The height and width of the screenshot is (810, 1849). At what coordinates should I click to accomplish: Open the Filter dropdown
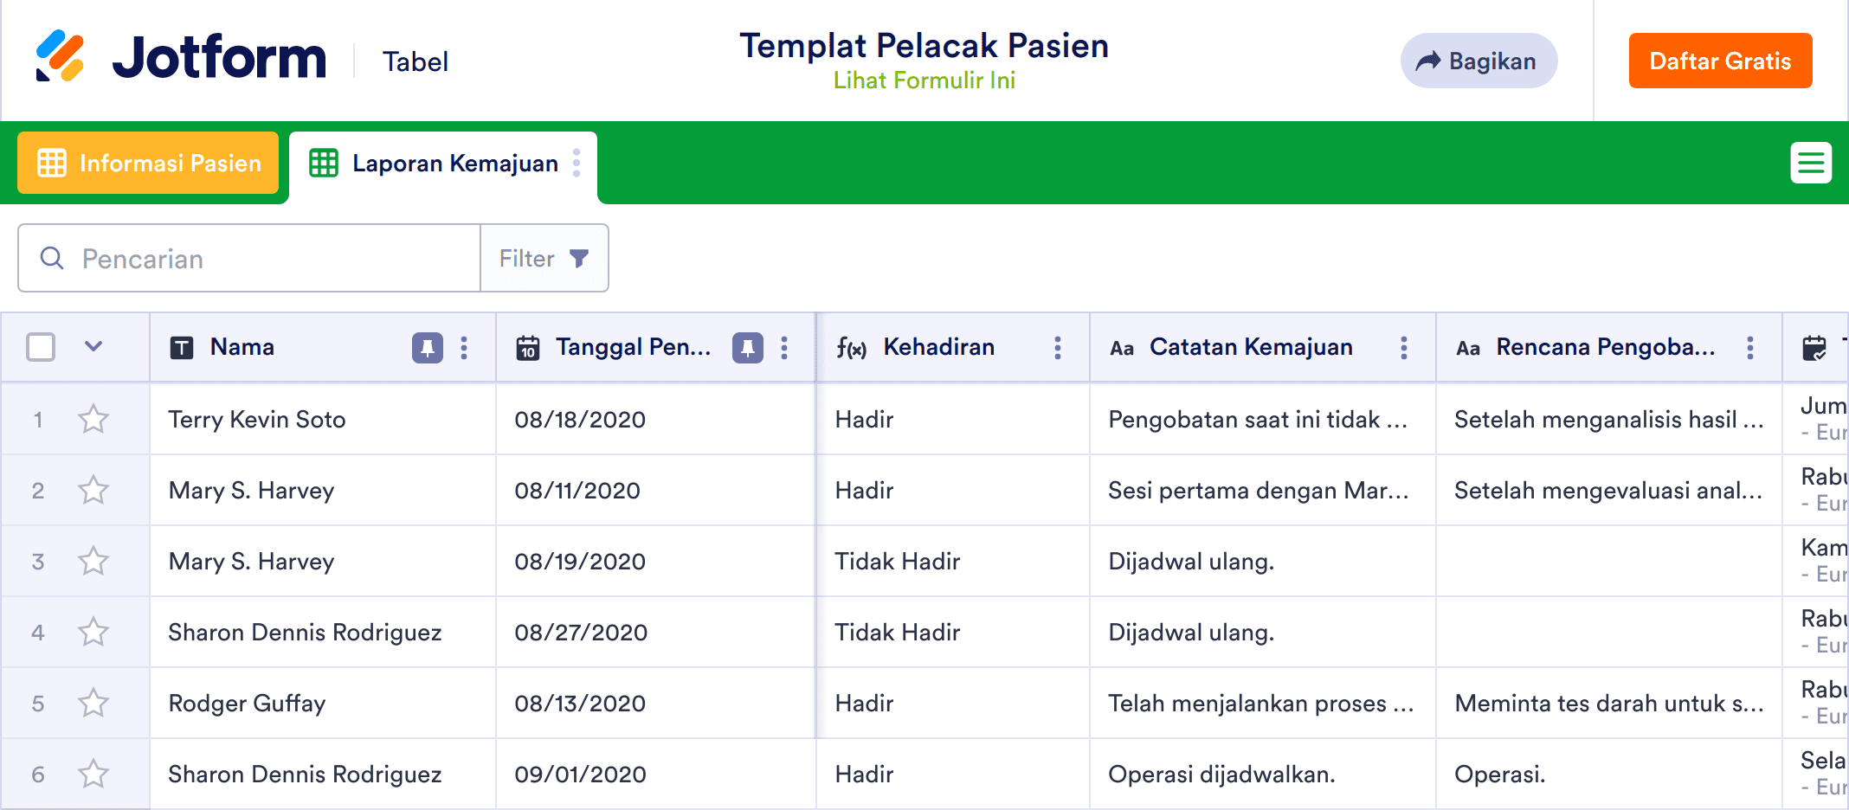[x=544, y=259]
